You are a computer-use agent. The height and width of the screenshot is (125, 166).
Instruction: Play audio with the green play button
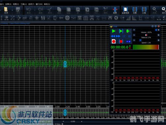[x=114, y=31]
